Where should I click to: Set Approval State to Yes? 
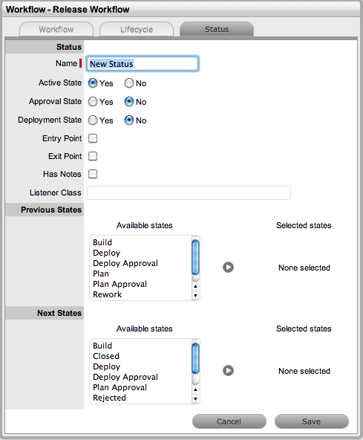[x=93, y=102]
